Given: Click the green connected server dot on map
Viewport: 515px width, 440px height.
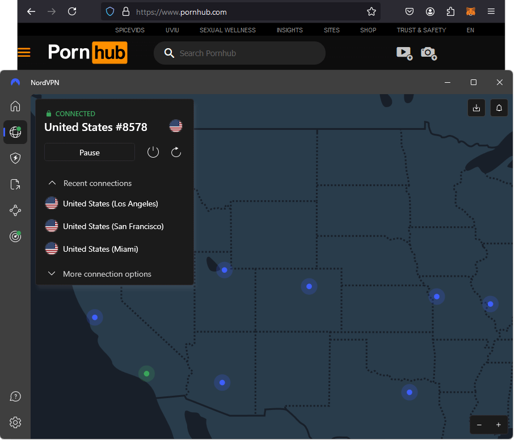Looking at the screenshot, I should 146,374.
